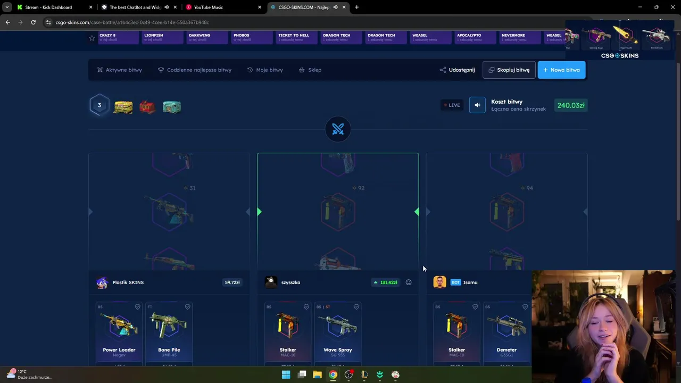Click shield icon on Demeter card
681x383 pixels.
coord(525,307)
